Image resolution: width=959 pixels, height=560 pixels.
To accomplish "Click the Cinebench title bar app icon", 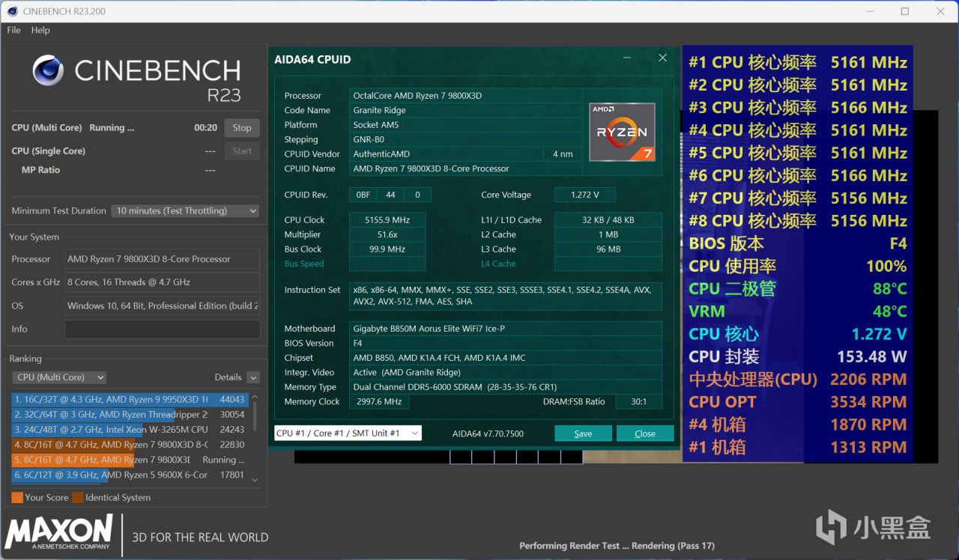I will (13, 11).
